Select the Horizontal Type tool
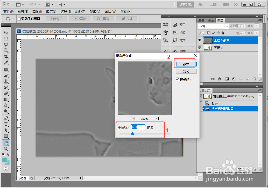 6,124
